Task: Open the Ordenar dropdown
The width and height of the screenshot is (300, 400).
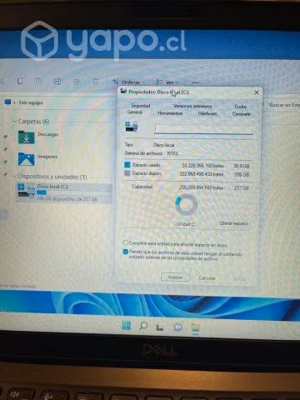Action: 129,82
